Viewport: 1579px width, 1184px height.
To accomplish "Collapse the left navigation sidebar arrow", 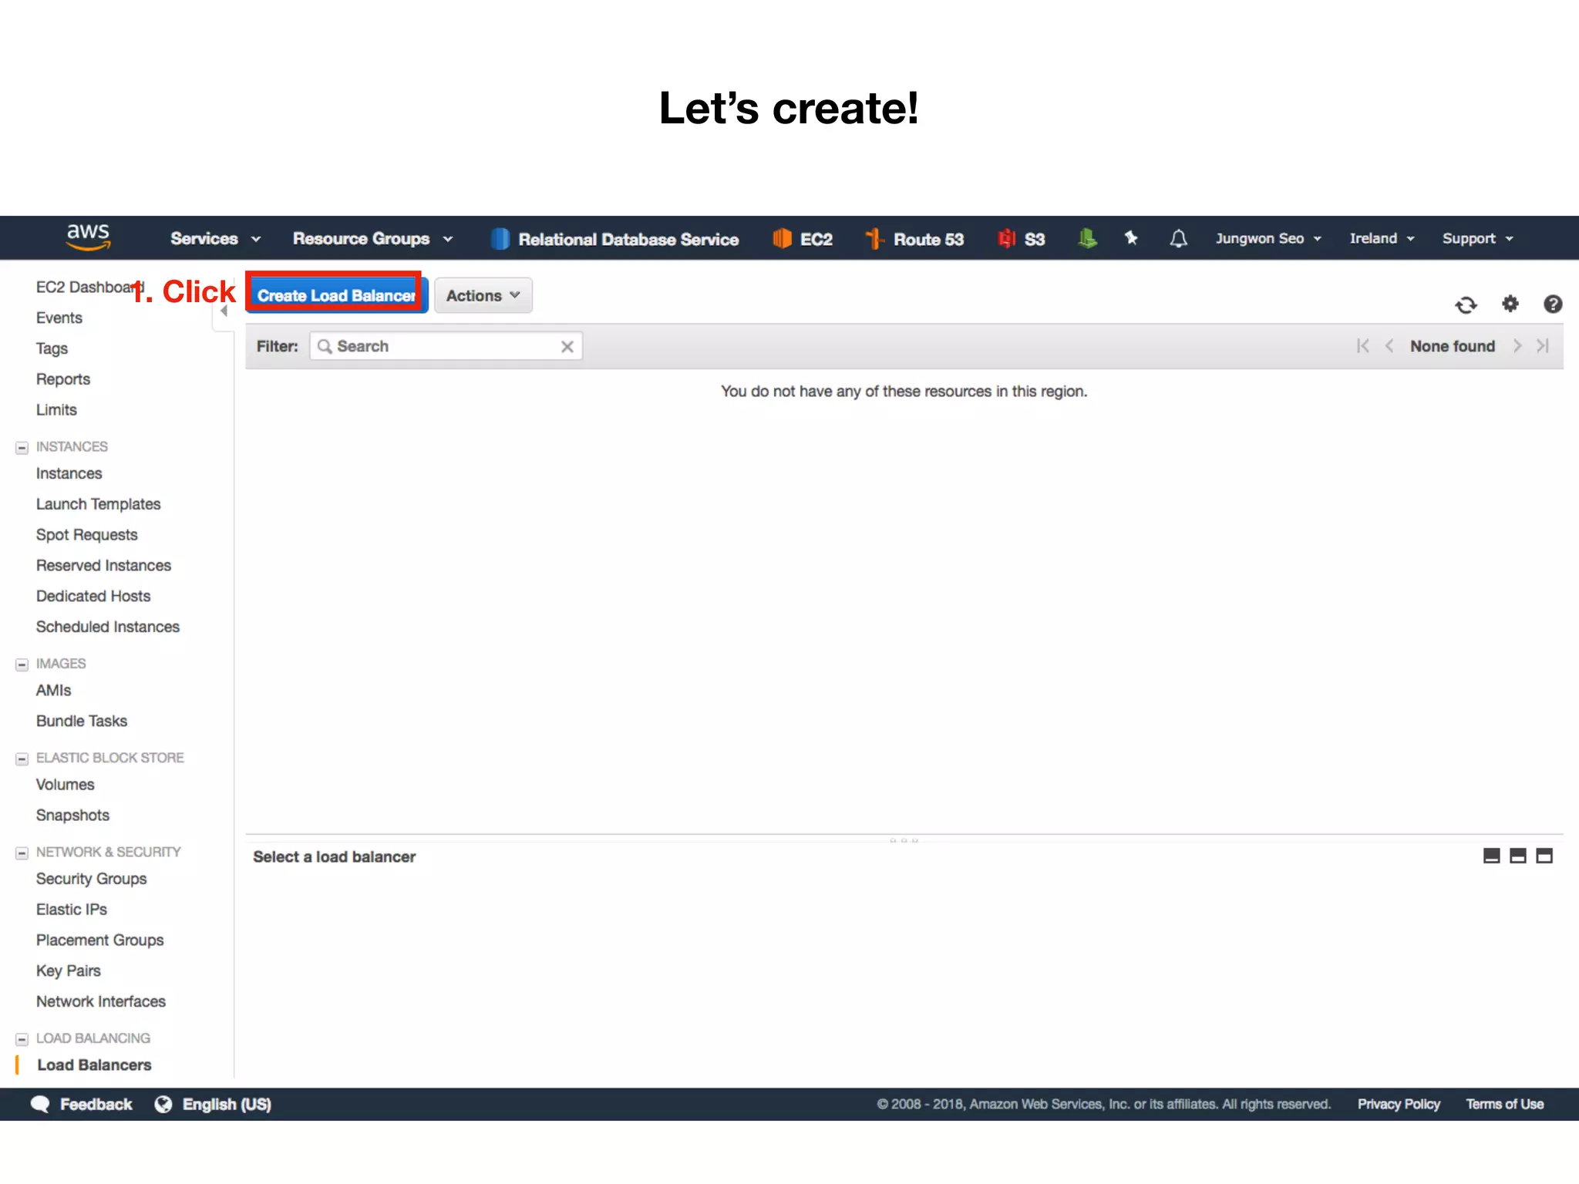I will click(x=224, y=311).
